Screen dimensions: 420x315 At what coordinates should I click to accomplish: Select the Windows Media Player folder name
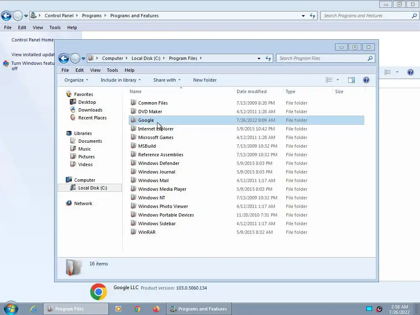162,189
